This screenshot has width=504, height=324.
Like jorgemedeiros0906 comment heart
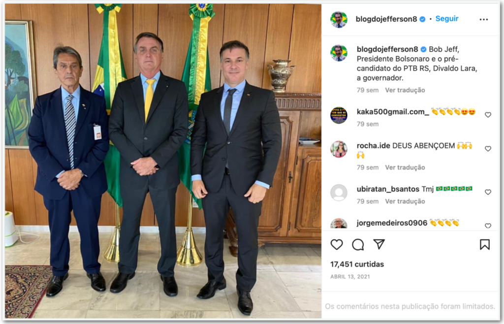point(488,226)
